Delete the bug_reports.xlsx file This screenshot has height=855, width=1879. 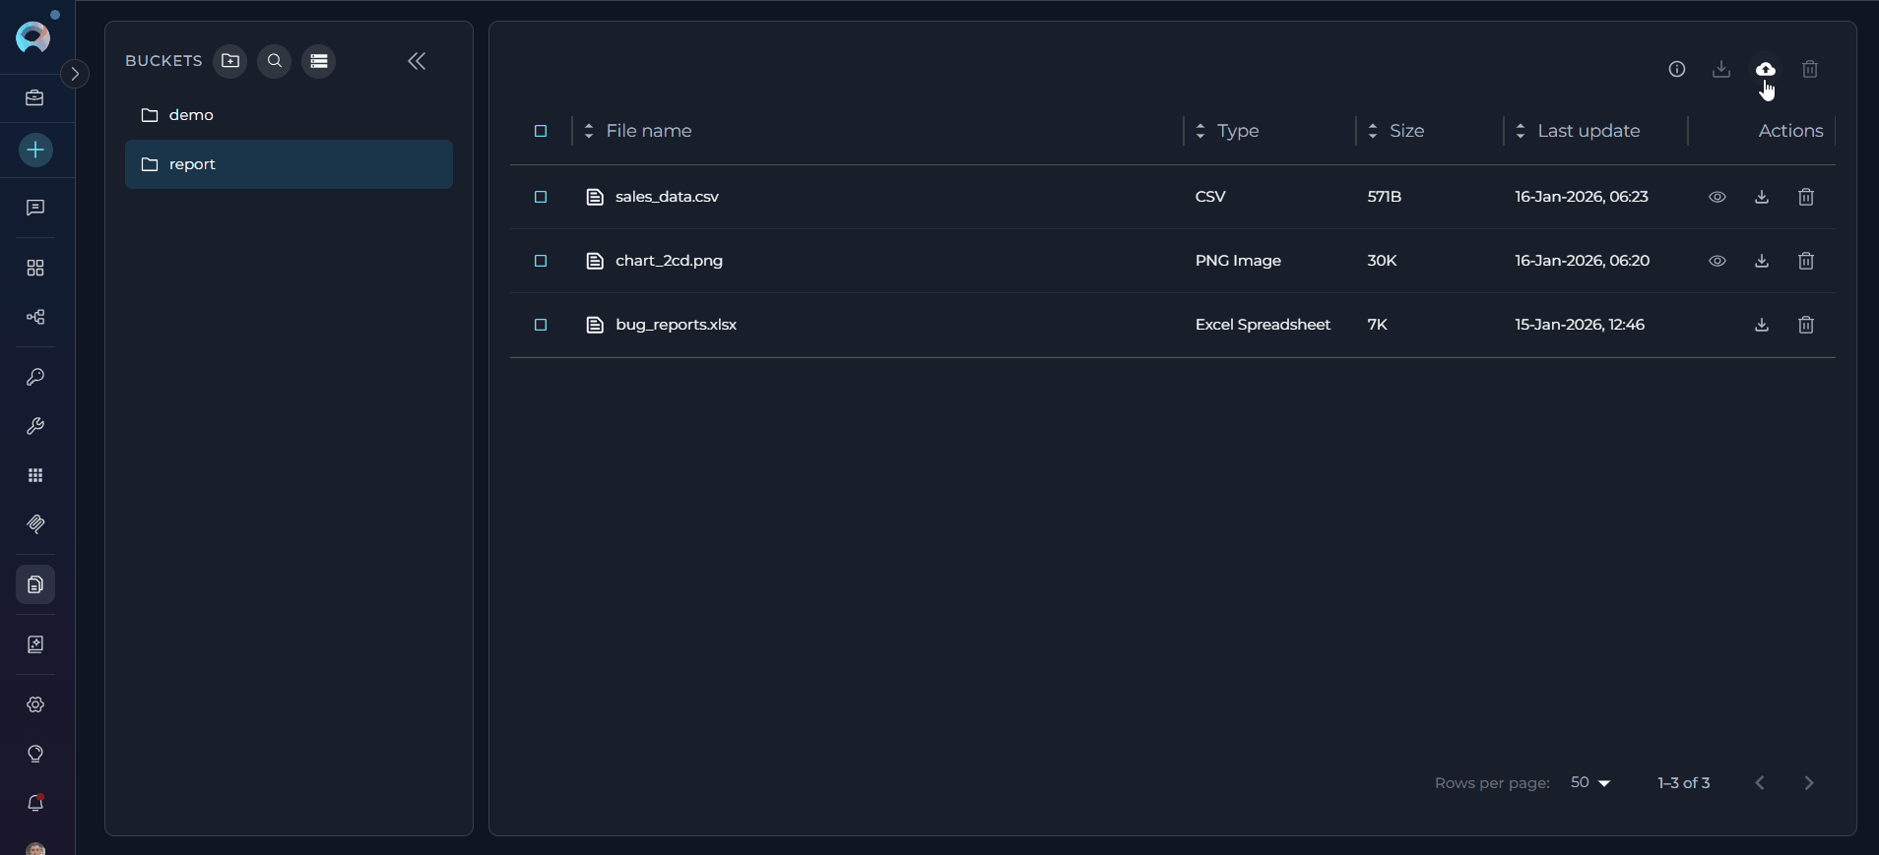point(1805,325)
